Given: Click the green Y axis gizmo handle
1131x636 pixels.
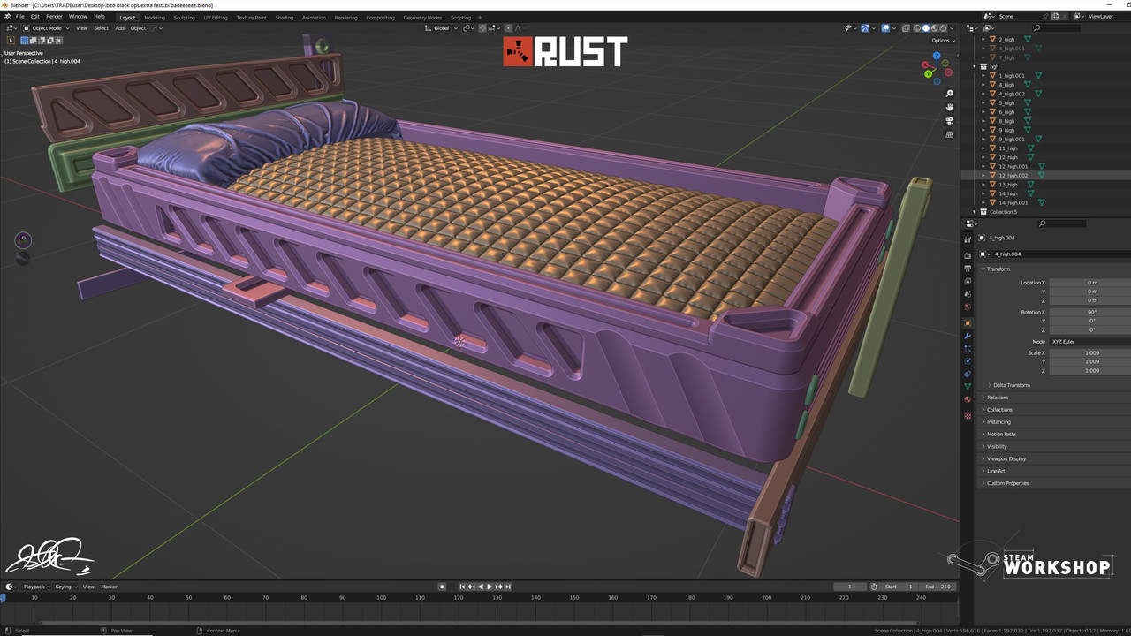Looking at the screenshot, I should pos(929,74).
